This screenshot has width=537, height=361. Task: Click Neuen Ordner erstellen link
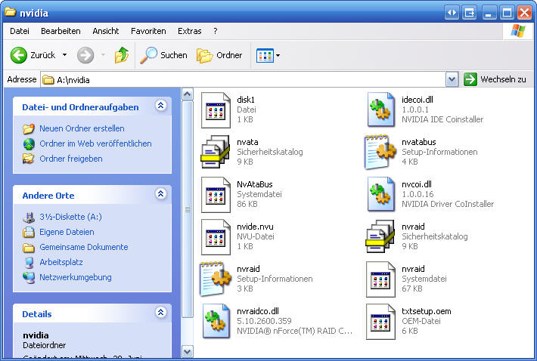point(82,128)
